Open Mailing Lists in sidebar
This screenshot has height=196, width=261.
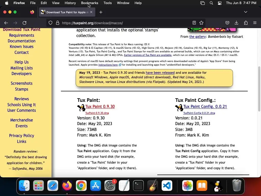pyautogui.click(x=22, y=68)
